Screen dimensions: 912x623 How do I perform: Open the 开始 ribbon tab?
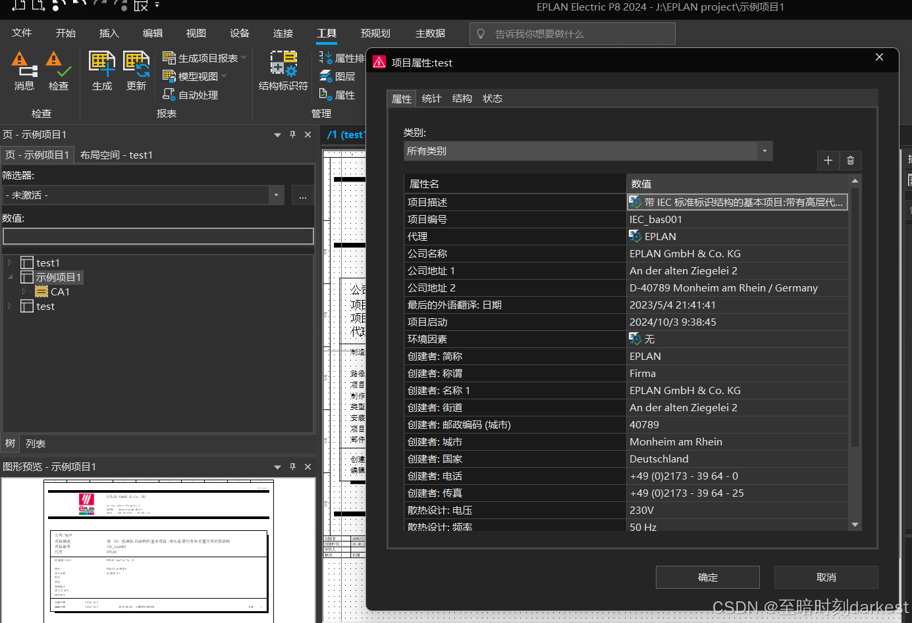click(66, 33)
